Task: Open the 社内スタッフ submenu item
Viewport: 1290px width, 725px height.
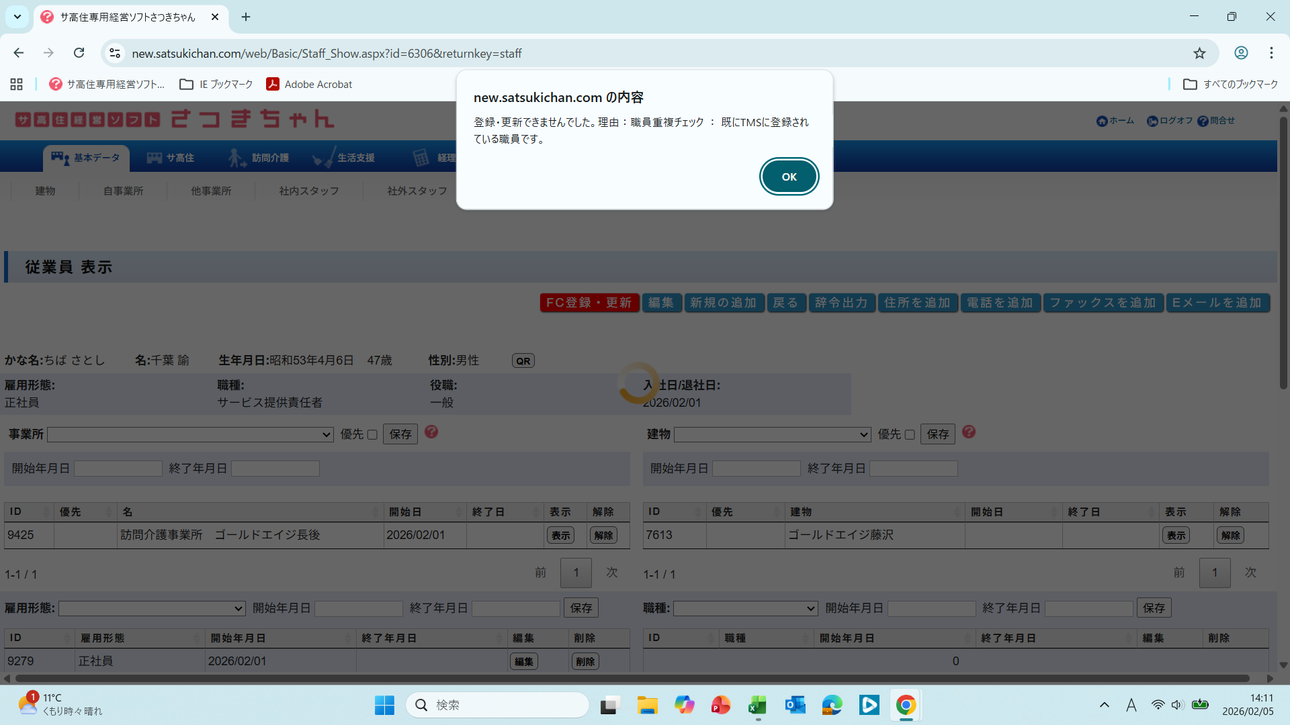Action: click(x=308, y=191)
